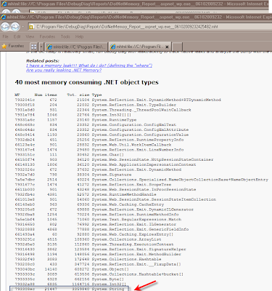
Task: Click the page icon in the address bar
Action: (31, 27)
